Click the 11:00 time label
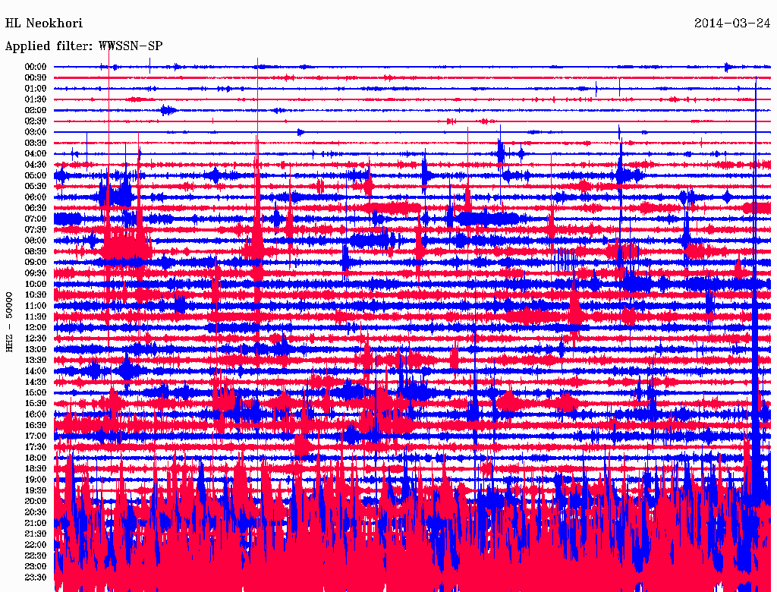 36,306
